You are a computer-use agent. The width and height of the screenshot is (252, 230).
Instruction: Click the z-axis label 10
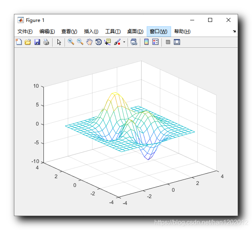point(36,86)
